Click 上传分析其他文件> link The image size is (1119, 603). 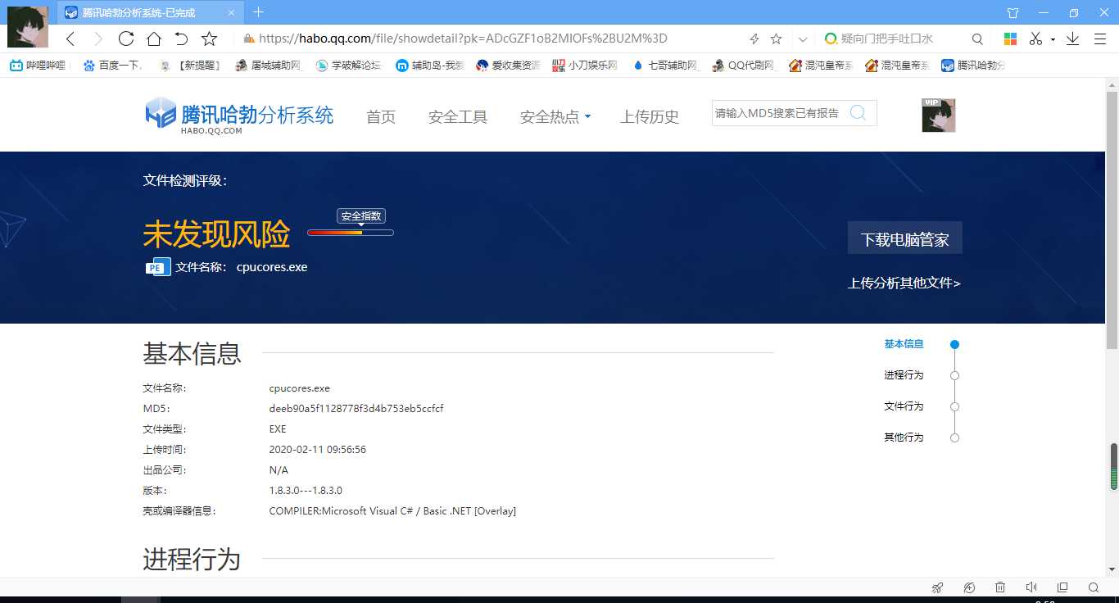904,283
